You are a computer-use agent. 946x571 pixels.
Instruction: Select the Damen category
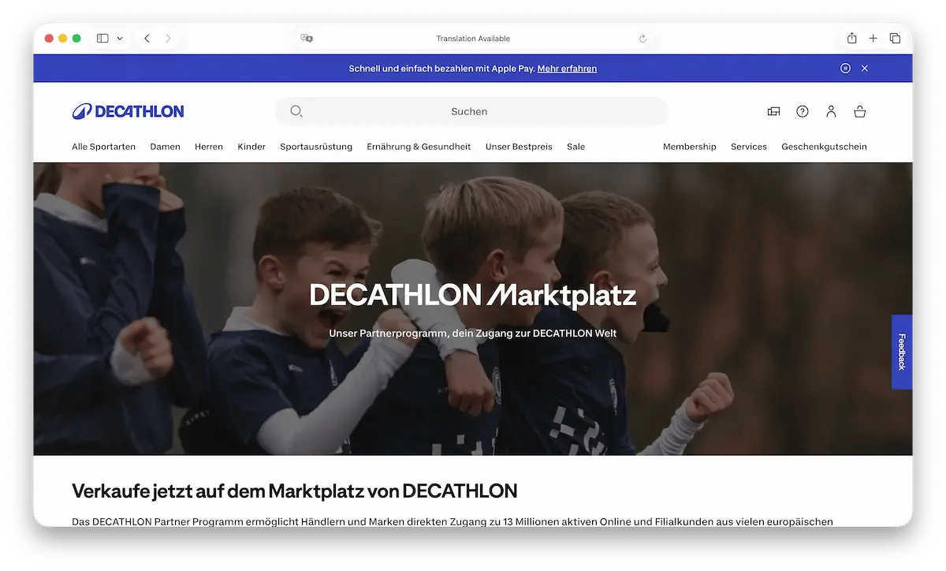click(166, 147)
